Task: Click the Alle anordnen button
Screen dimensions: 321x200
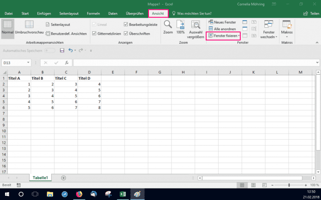Action: coord(223,29)
